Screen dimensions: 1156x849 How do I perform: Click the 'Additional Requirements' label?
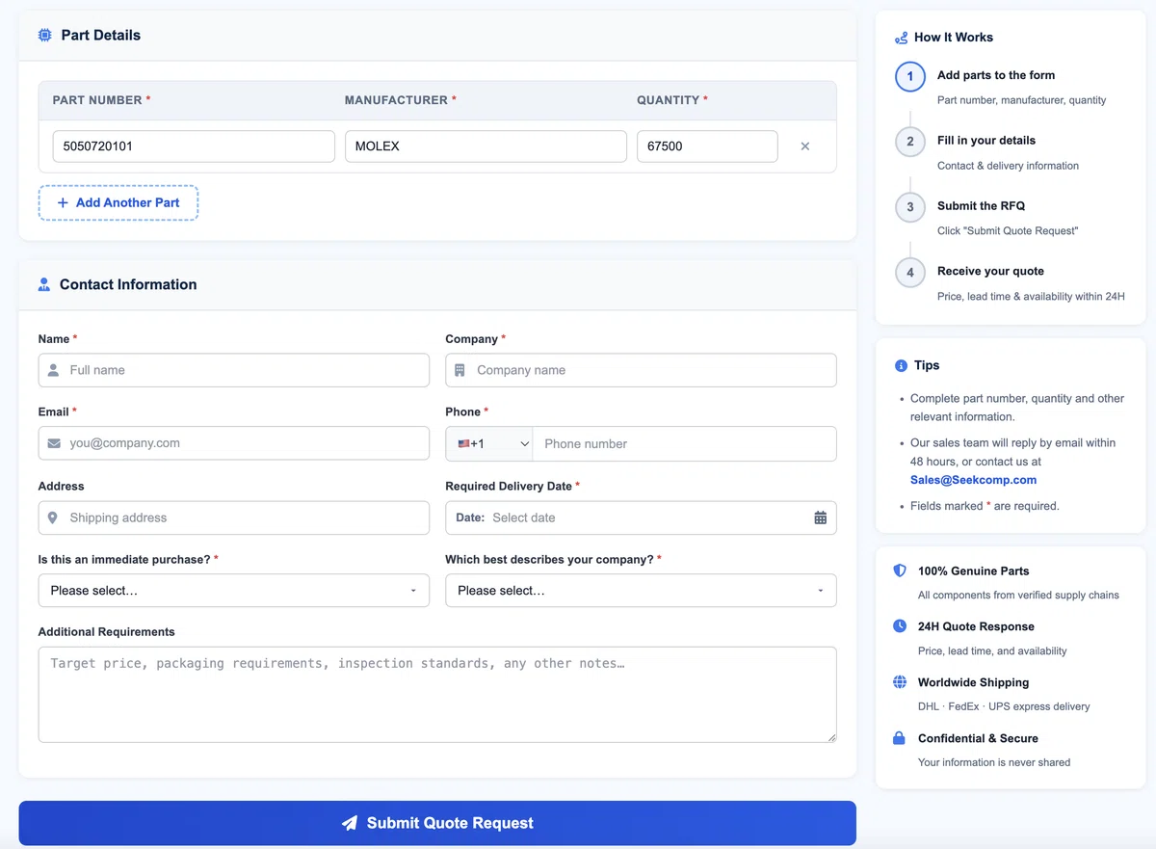pyautogui.click(x=107, y=632)
